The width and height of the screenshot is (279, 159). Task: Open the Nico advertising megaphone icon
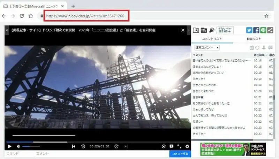click(x=212, y=30)
